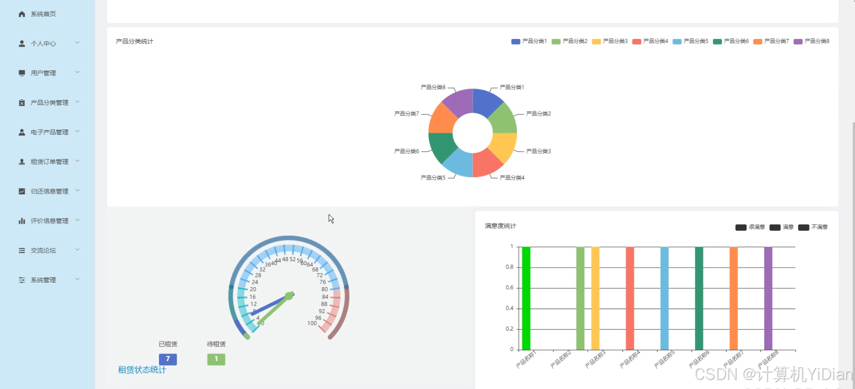The width and height of the screenshot is (855, 389).
Task: Toggle 产品分类3 legend entry
Action: pyautogui.click(x=609, y=41)
